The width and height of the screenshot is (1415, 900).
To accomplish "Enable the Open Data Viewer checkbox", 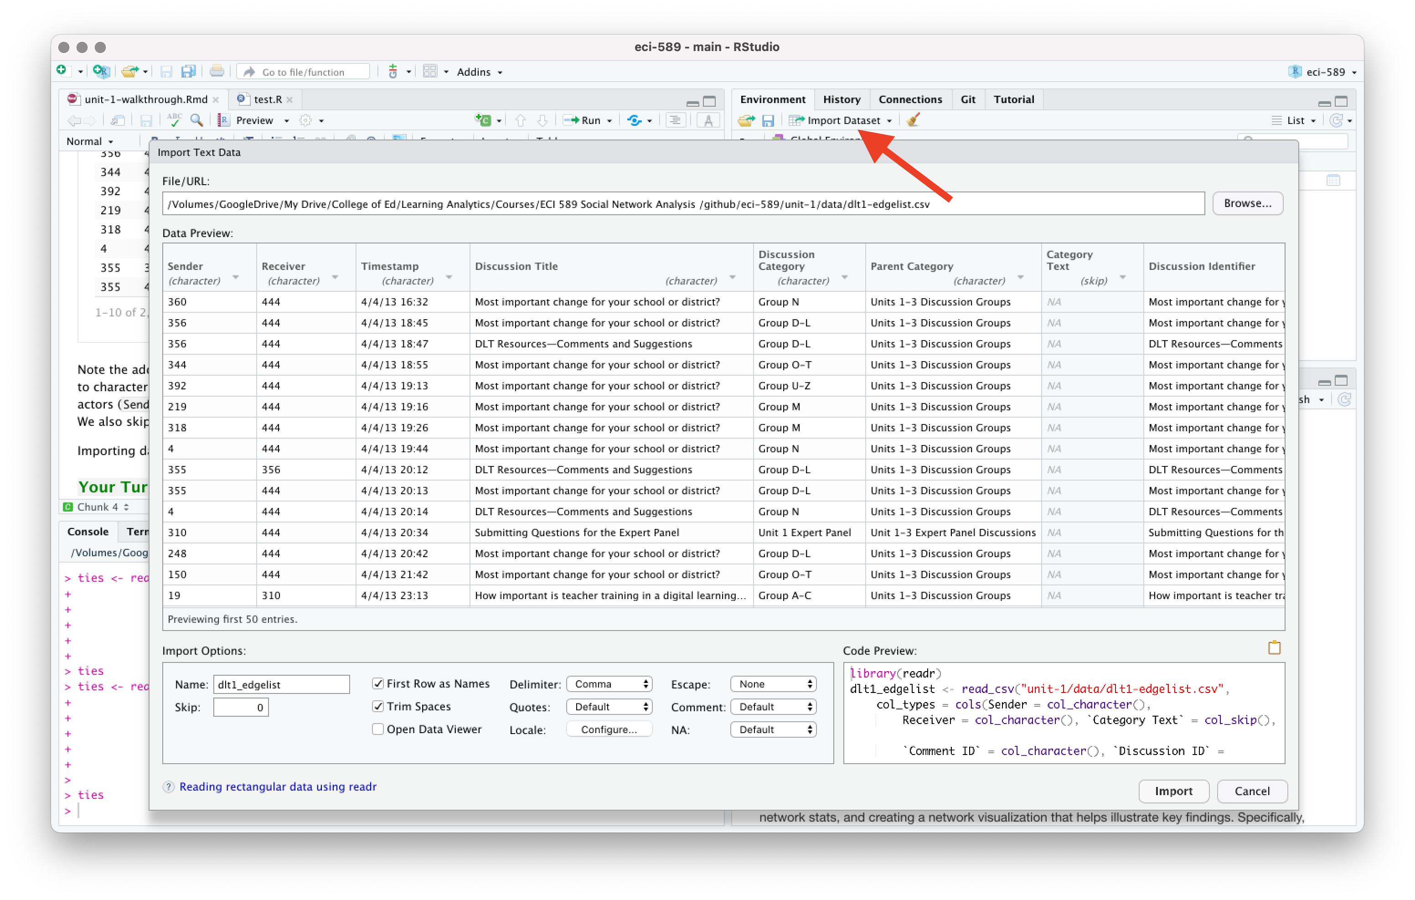I will coord(378,729).
